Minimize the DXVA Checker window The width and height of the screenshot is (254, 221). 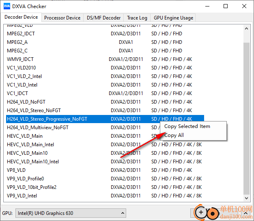[207, 6]
